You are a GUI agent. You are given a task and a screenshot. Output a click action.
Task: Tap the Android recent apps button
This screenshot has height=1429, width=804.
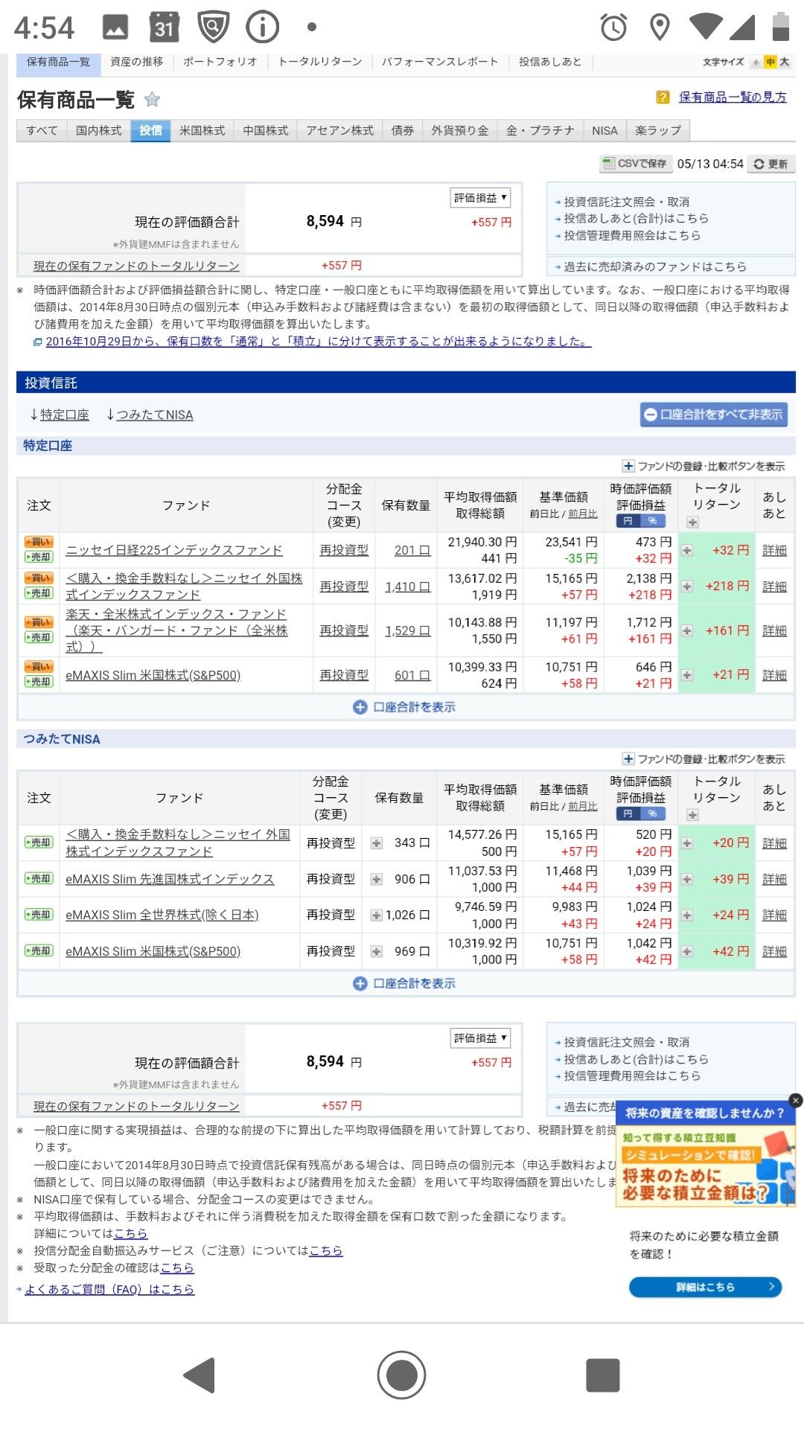603,1375
